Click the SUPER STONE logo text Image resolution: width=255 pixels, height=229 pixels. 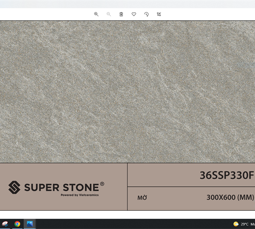point(61,187)
